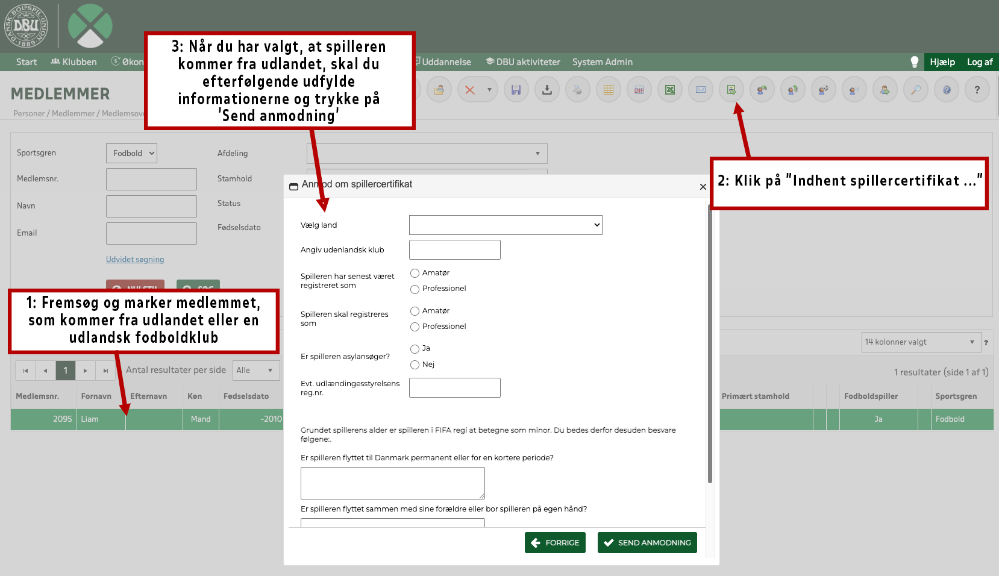Viewport: 999px width, 576px height.
Task: Select Amatør under 'senest været registreret som'
Action: pyautogui.click(x=415, y=274)
